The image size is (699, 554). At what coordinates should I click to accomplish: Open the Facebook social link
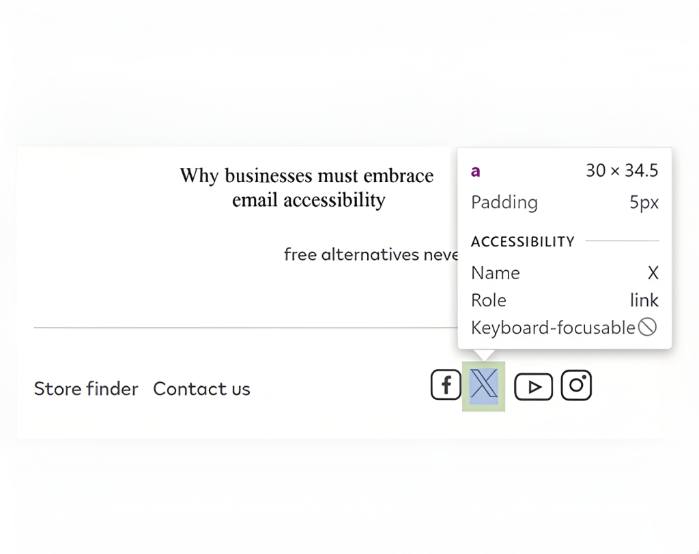pyautogui.click(x=446, y=385)
